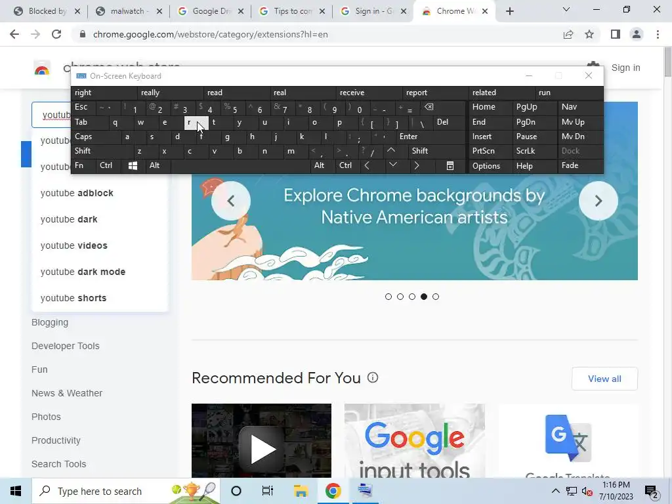Open the Developer Tools category

pyautogui.click(x=65, y=346)
